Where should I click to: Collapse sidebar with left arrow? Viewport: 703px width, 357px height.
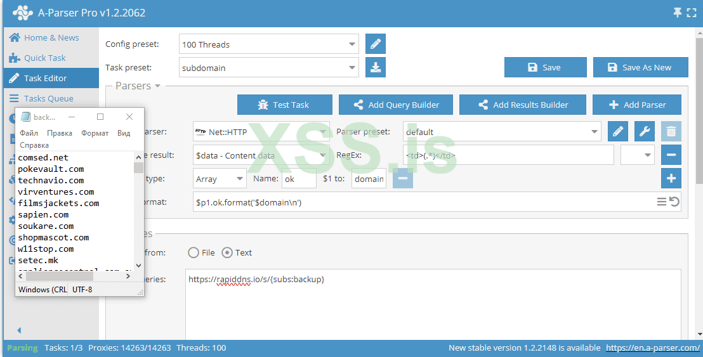point(19,330)
